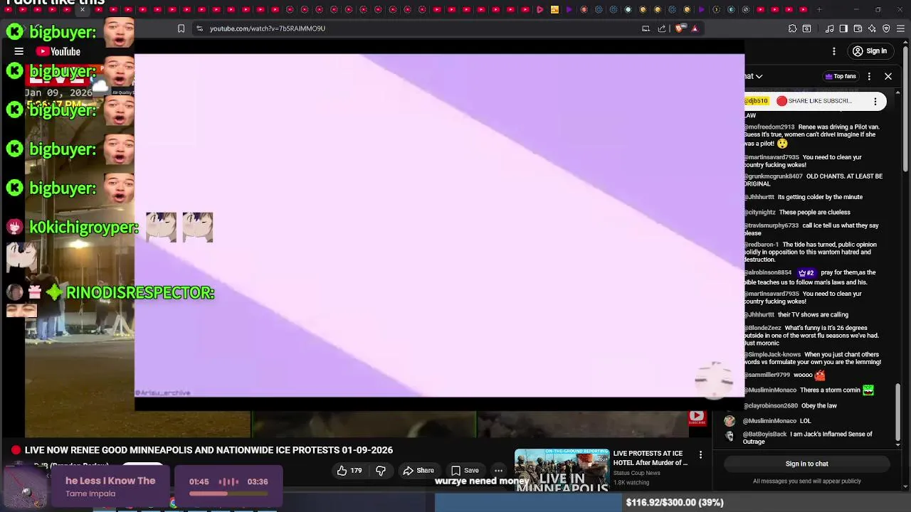Click the Sign in button
This screenshot has height=512, width=911.
tap(870, 51)
